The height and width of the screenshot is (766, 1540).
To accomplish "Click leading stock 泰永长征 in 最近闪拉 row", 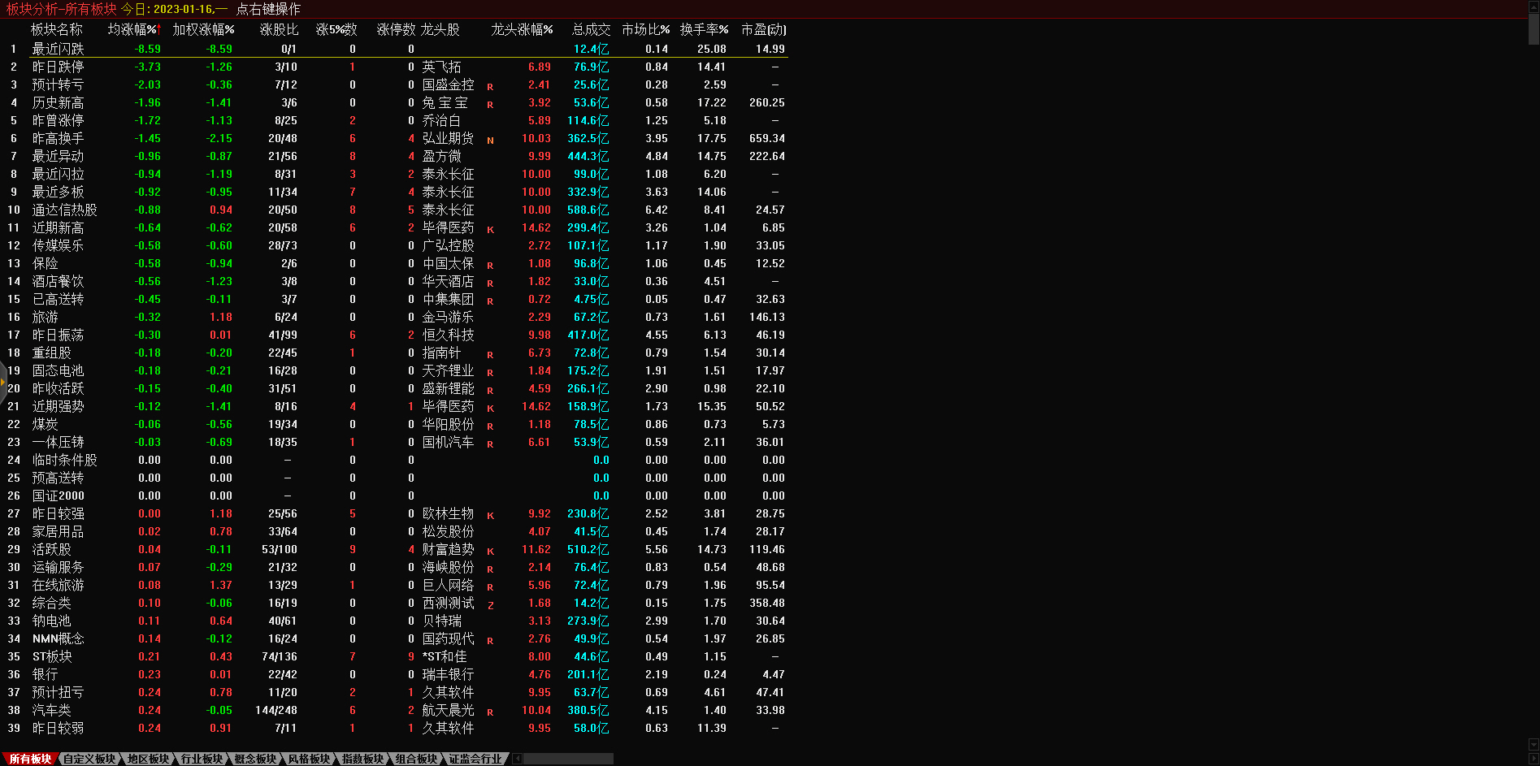I will tap(448, 174).
